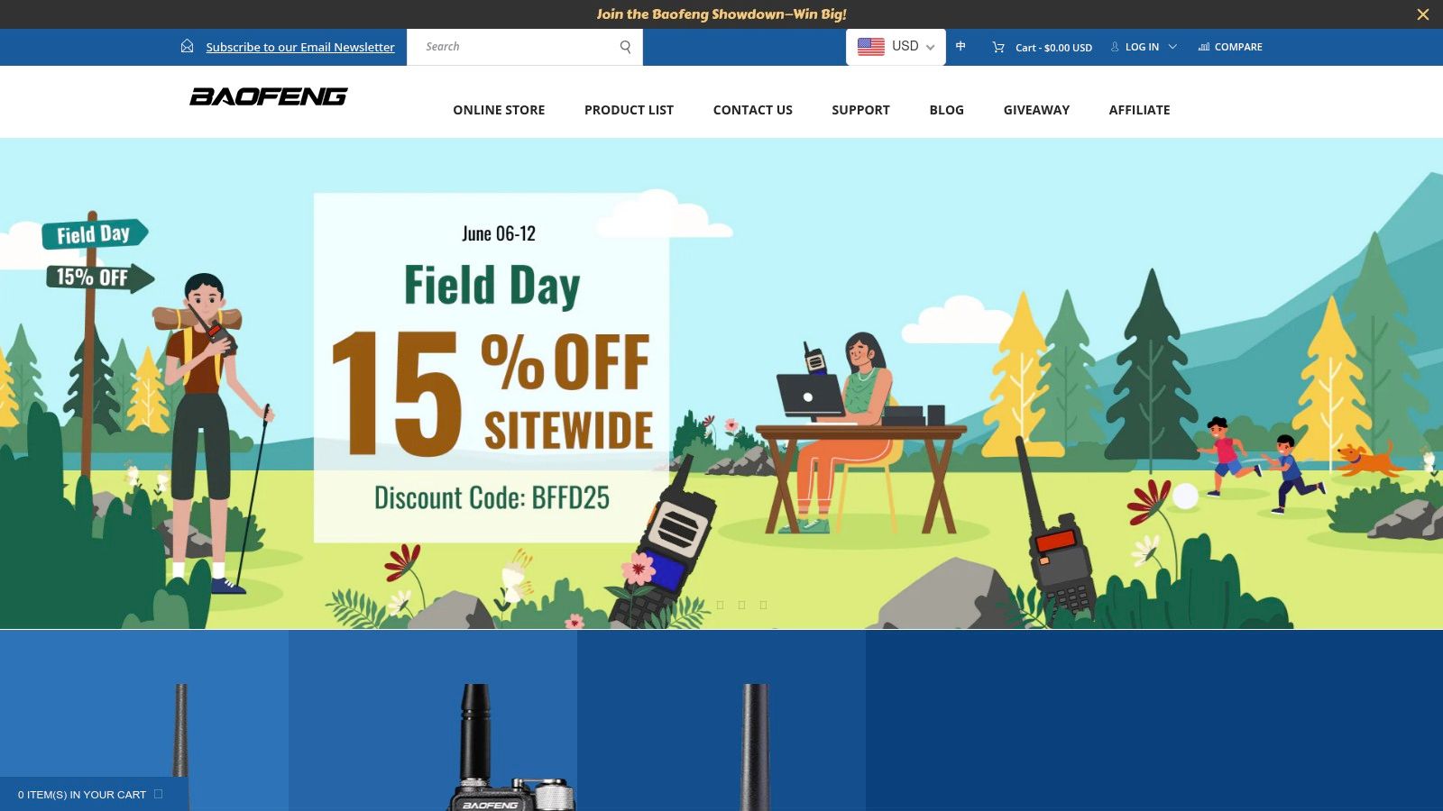Open the USD currency dropdown
Image resolution: width=1443 pixels, height=811 pixels.
tap(896, 47)
